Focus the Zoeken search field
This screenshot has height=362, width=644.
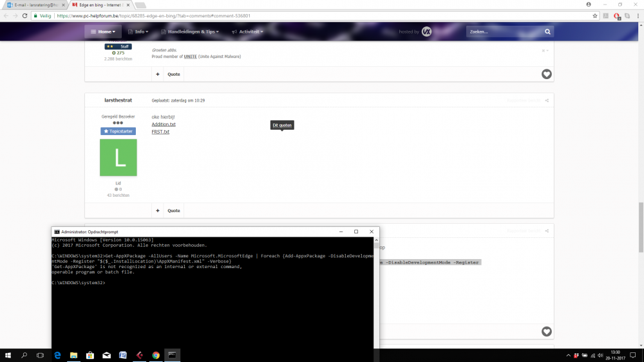[505, 32]
